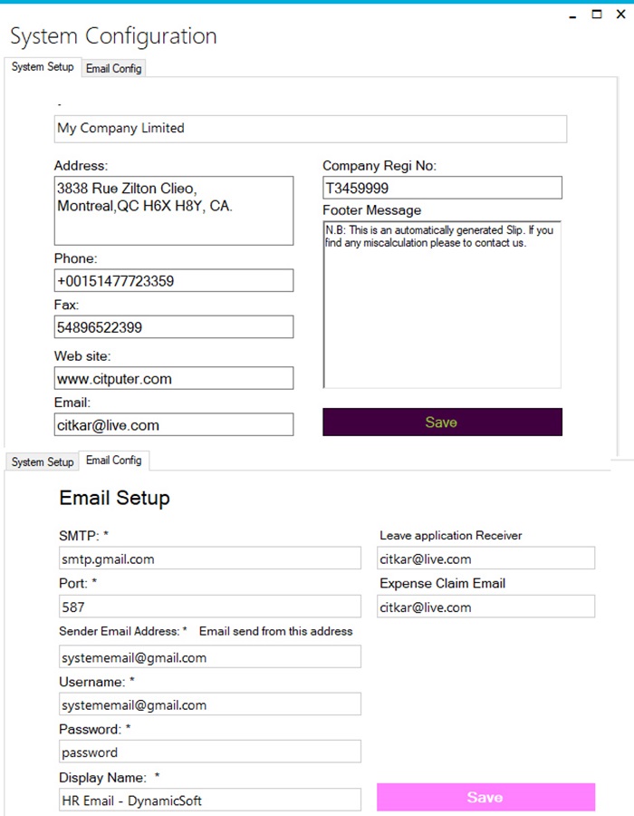Focus the Footer Message text area

[442, 304]
